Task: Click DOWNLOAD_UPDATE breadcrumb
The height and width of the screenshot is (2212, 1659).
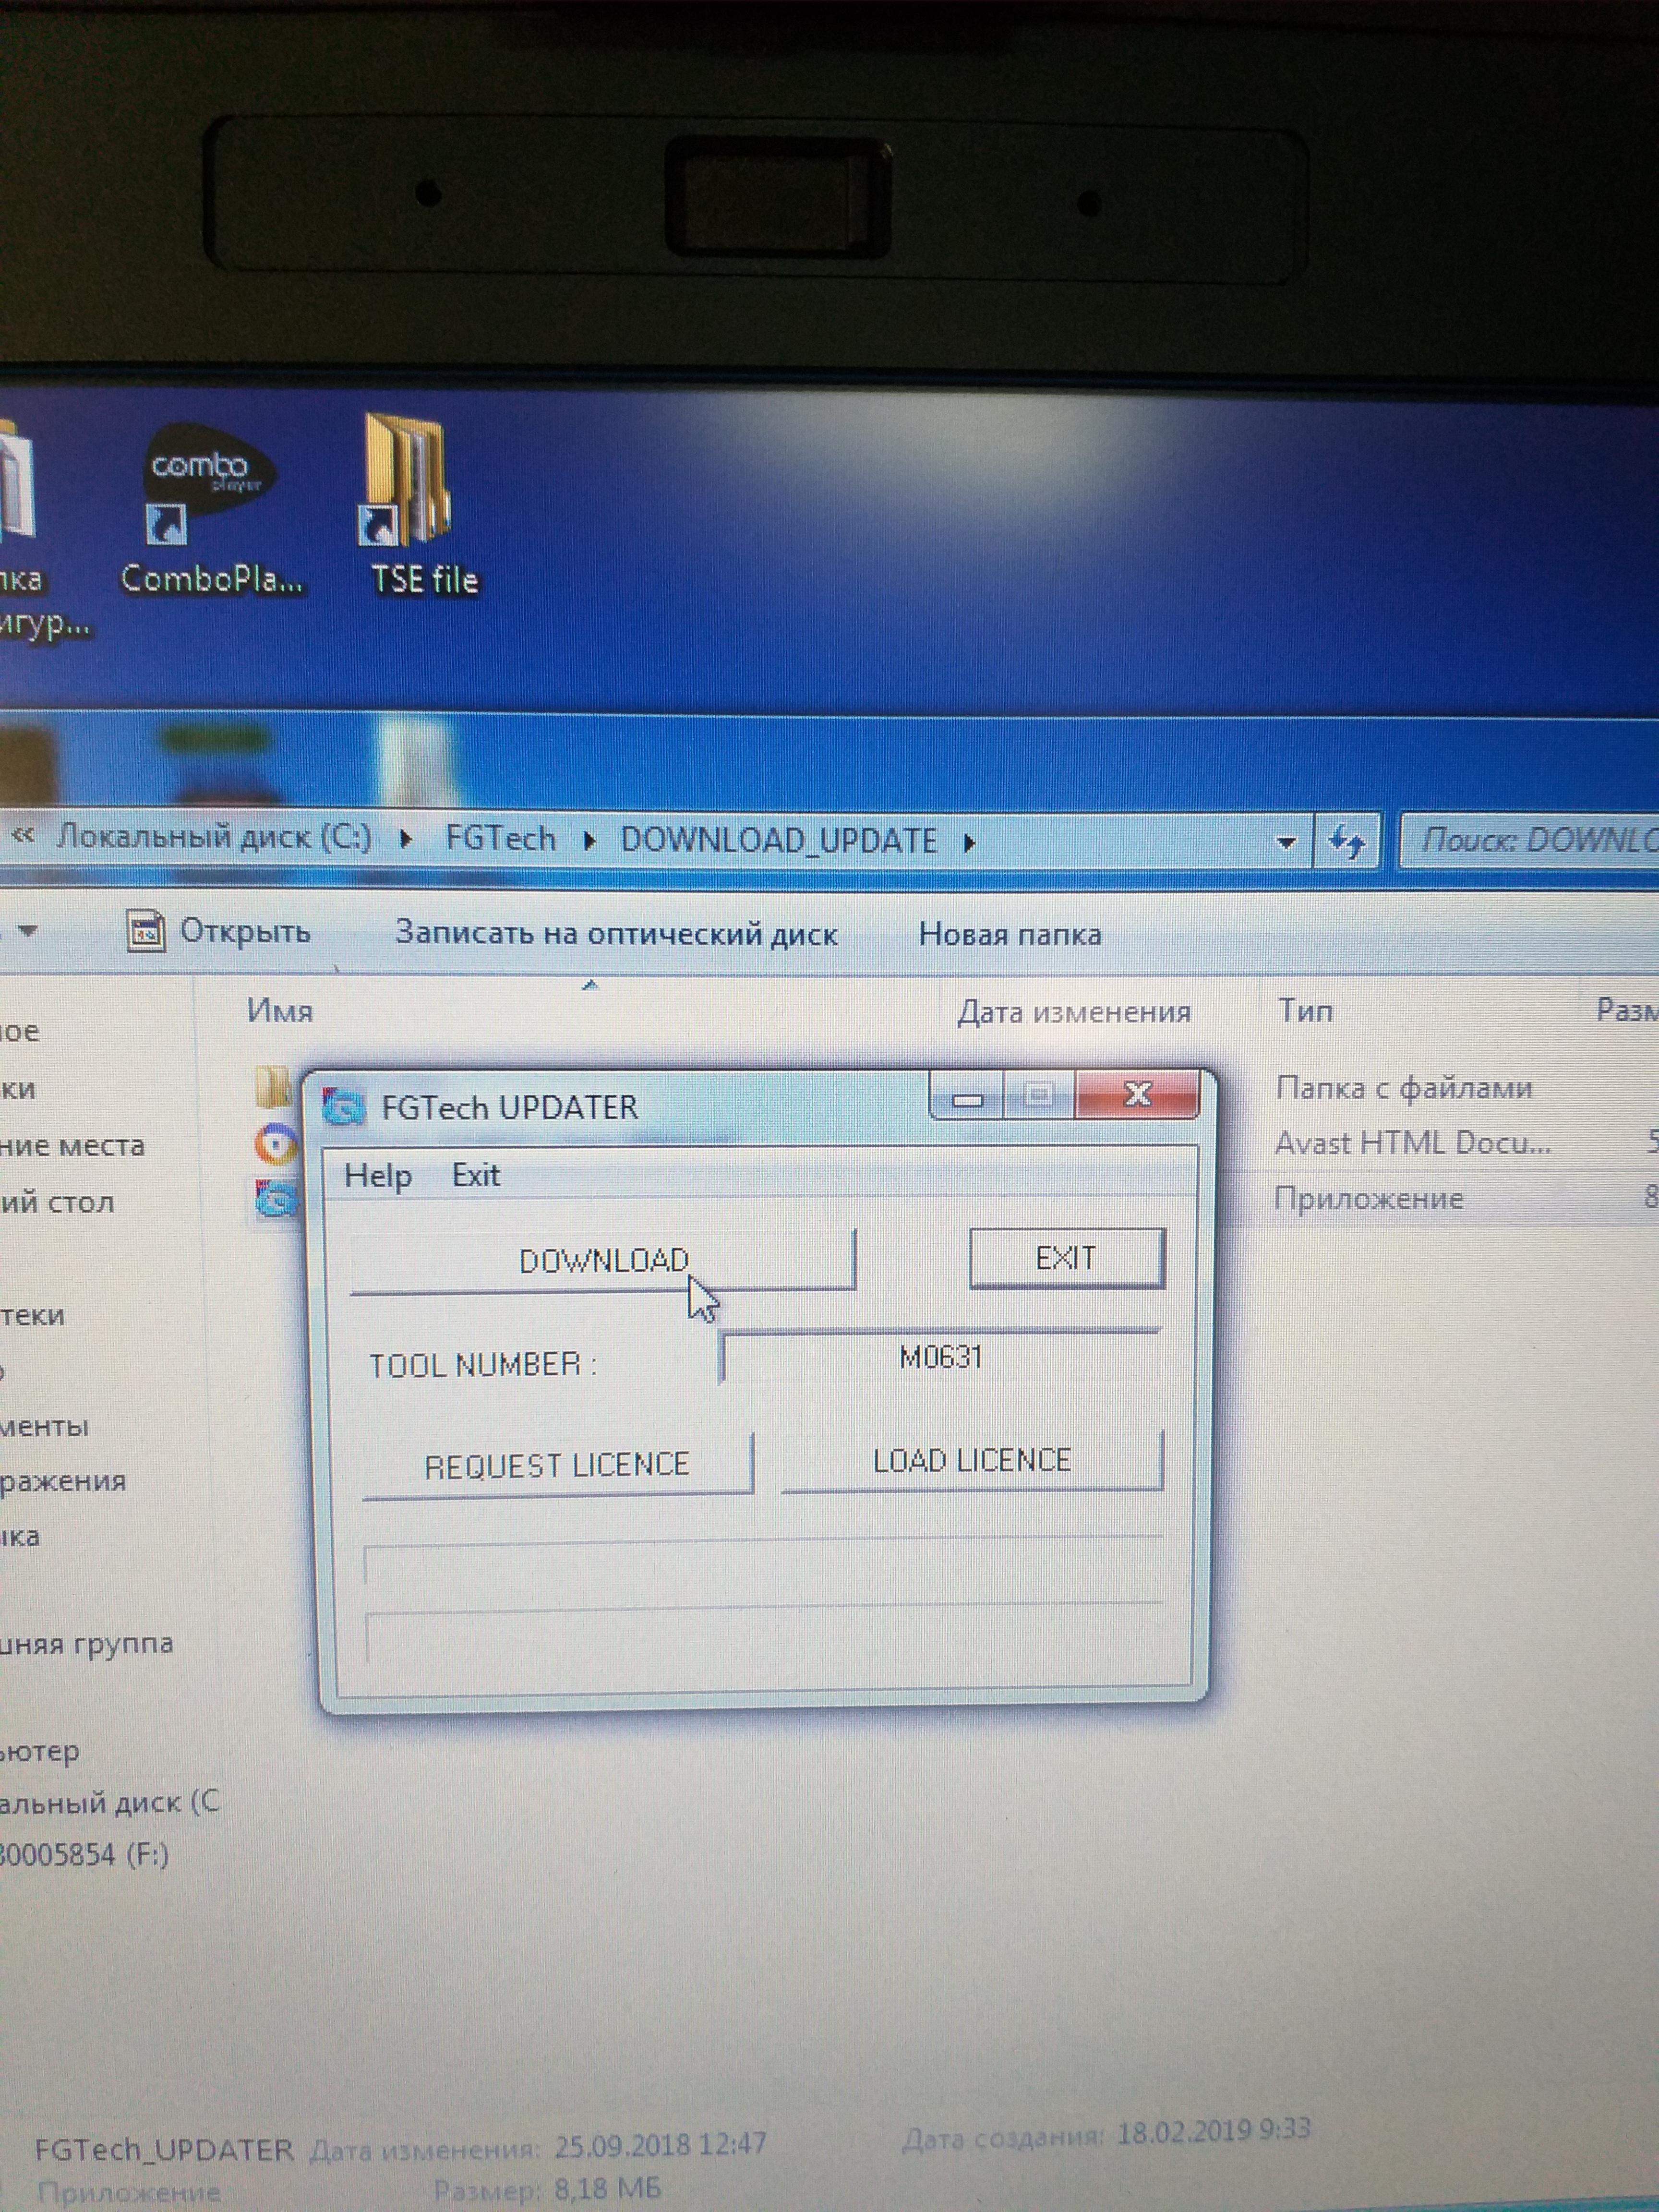Action: click(779, 841)
